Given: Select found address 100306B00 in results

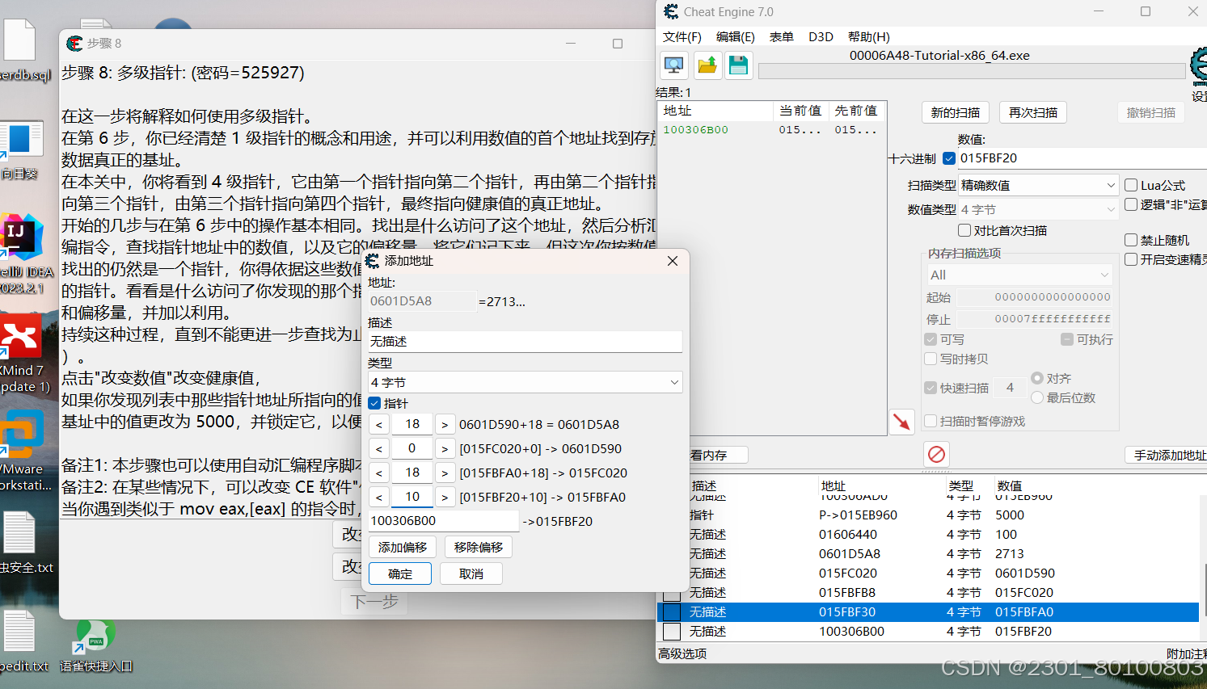Looking at the screenshot, I should [x=771, y=130].
